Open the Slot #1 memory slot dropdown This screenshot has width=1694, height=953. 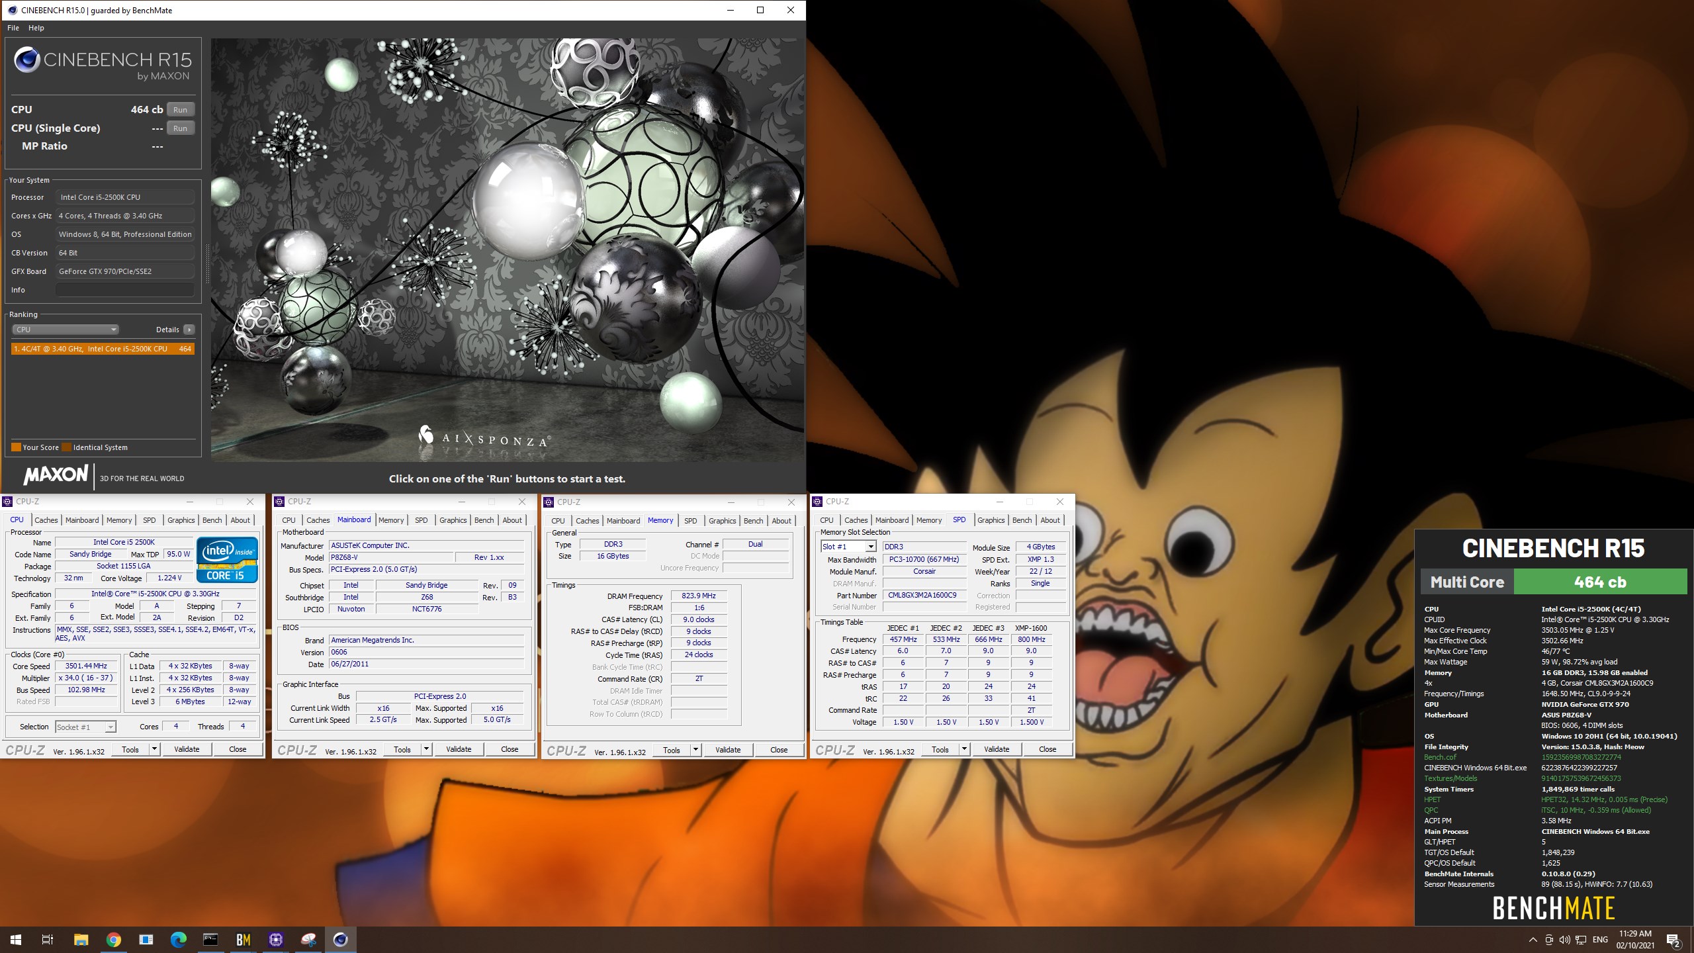coord(848,547)
